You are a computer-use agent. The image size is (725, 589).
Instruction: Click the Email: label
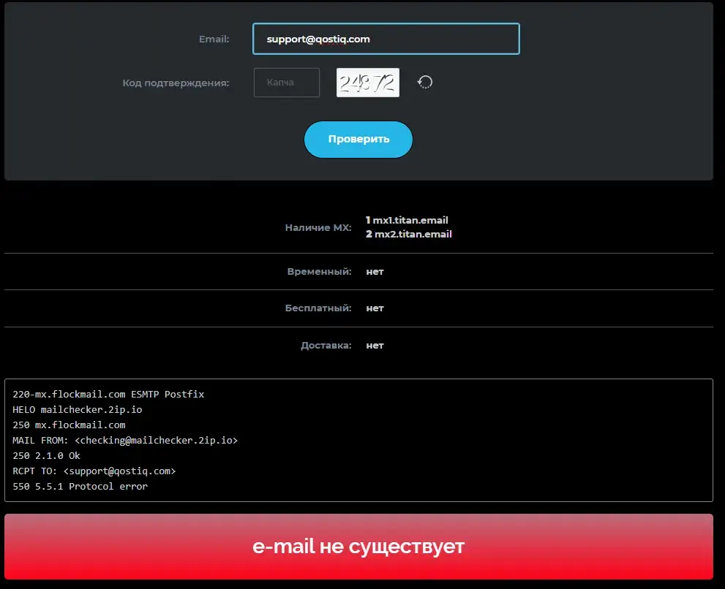pyautogui.click(x=214, y=39)
